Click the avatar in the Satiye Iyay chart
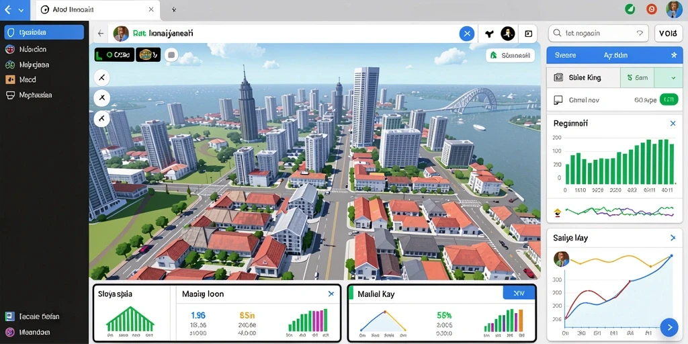 pos(561,259)
